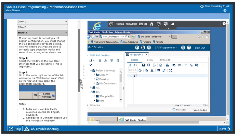Click the Ctrl-Alt-Del lab button

[131, 24]
